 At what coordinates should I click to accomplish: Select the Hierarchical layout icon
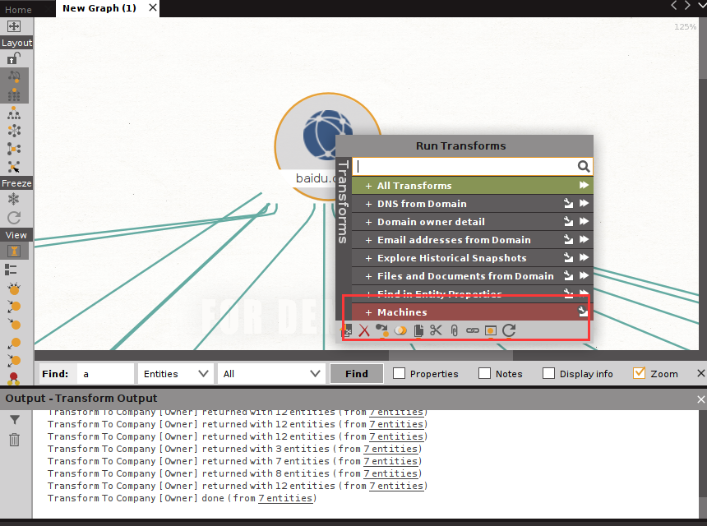pyautogui.click(x=14, y=113)
